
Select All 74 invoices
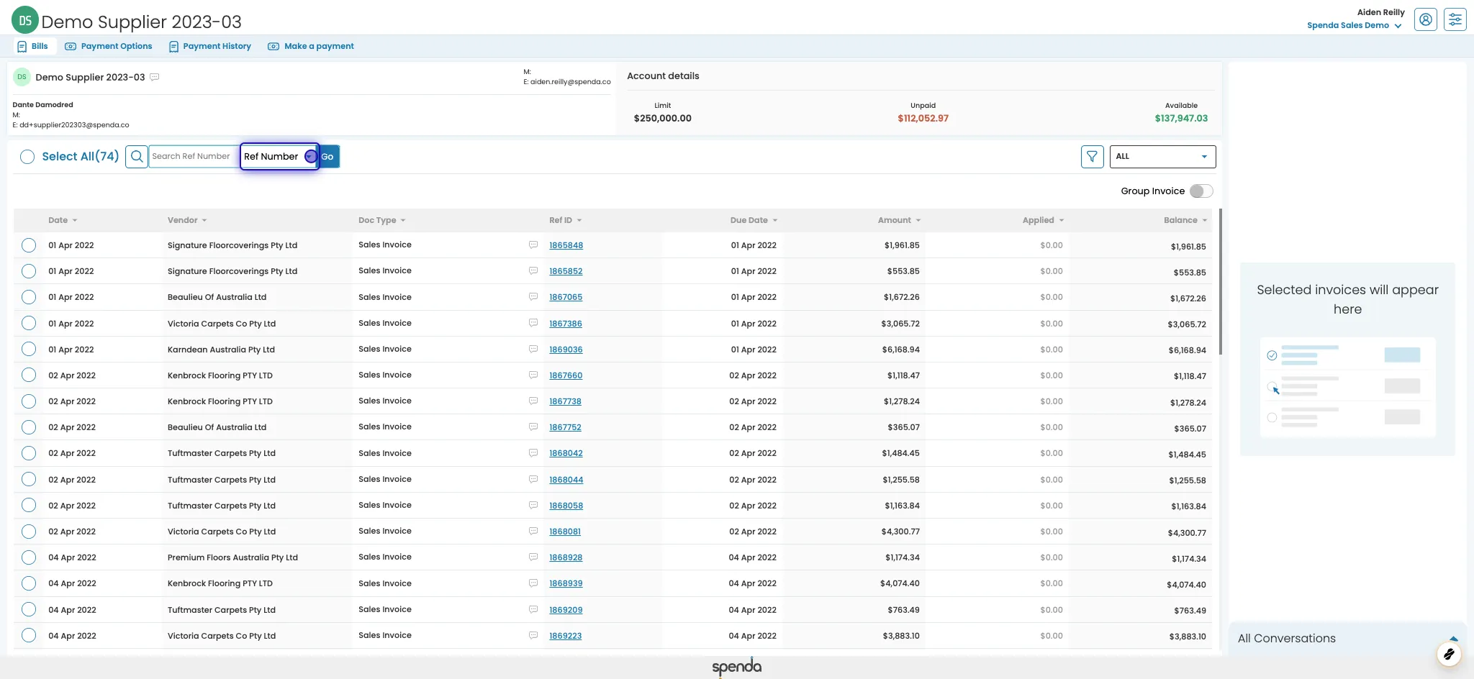pos(28,156)
